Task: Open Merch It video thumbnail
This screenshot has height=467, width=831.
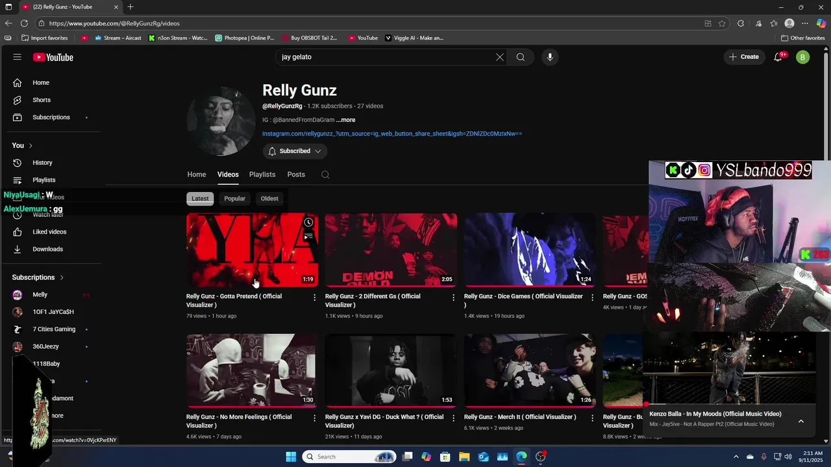Action: coord(530,370)
